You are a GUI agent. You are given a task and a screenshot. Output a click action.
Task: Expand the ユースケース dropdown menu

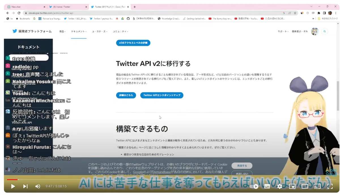pyautogui.click(x=100, y=31)
